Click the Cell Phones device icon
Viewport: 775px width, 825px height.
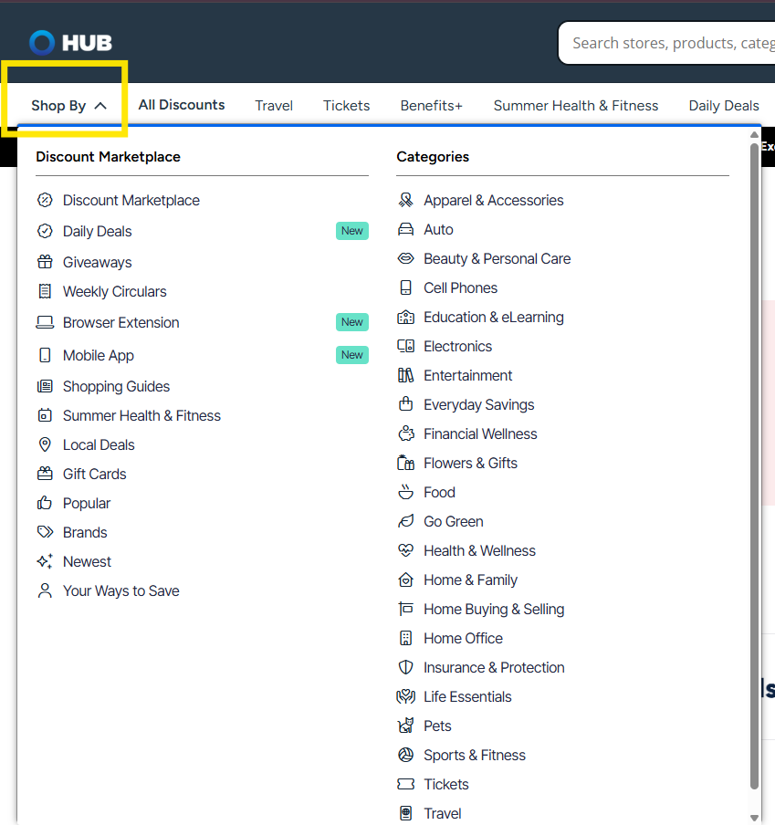point(405,287)
